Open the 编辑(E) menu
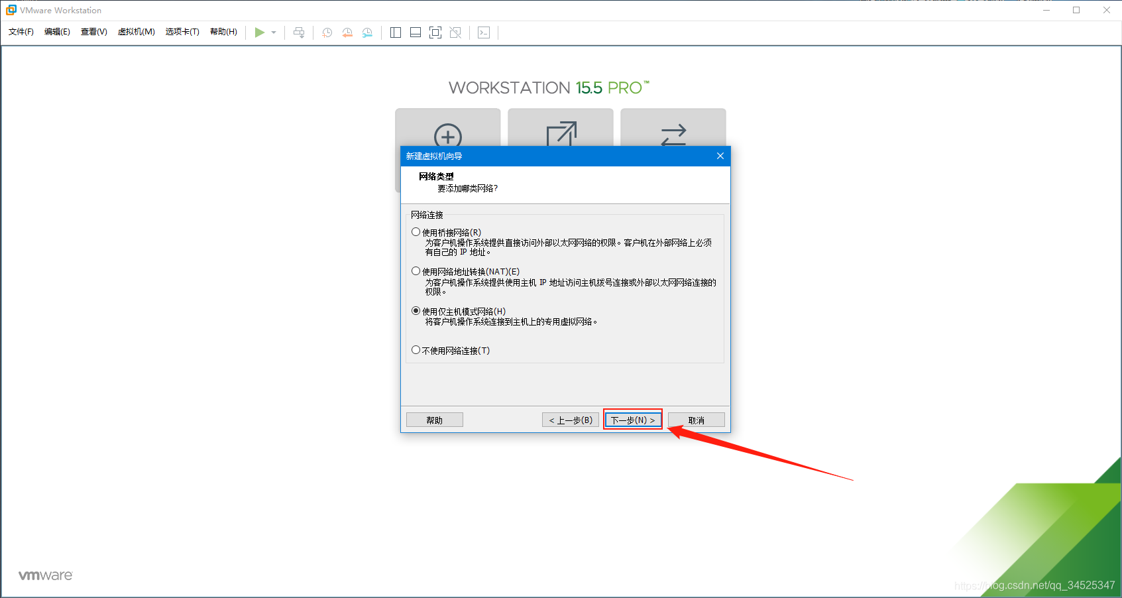The image size is (1122, 598). (57, 32)
